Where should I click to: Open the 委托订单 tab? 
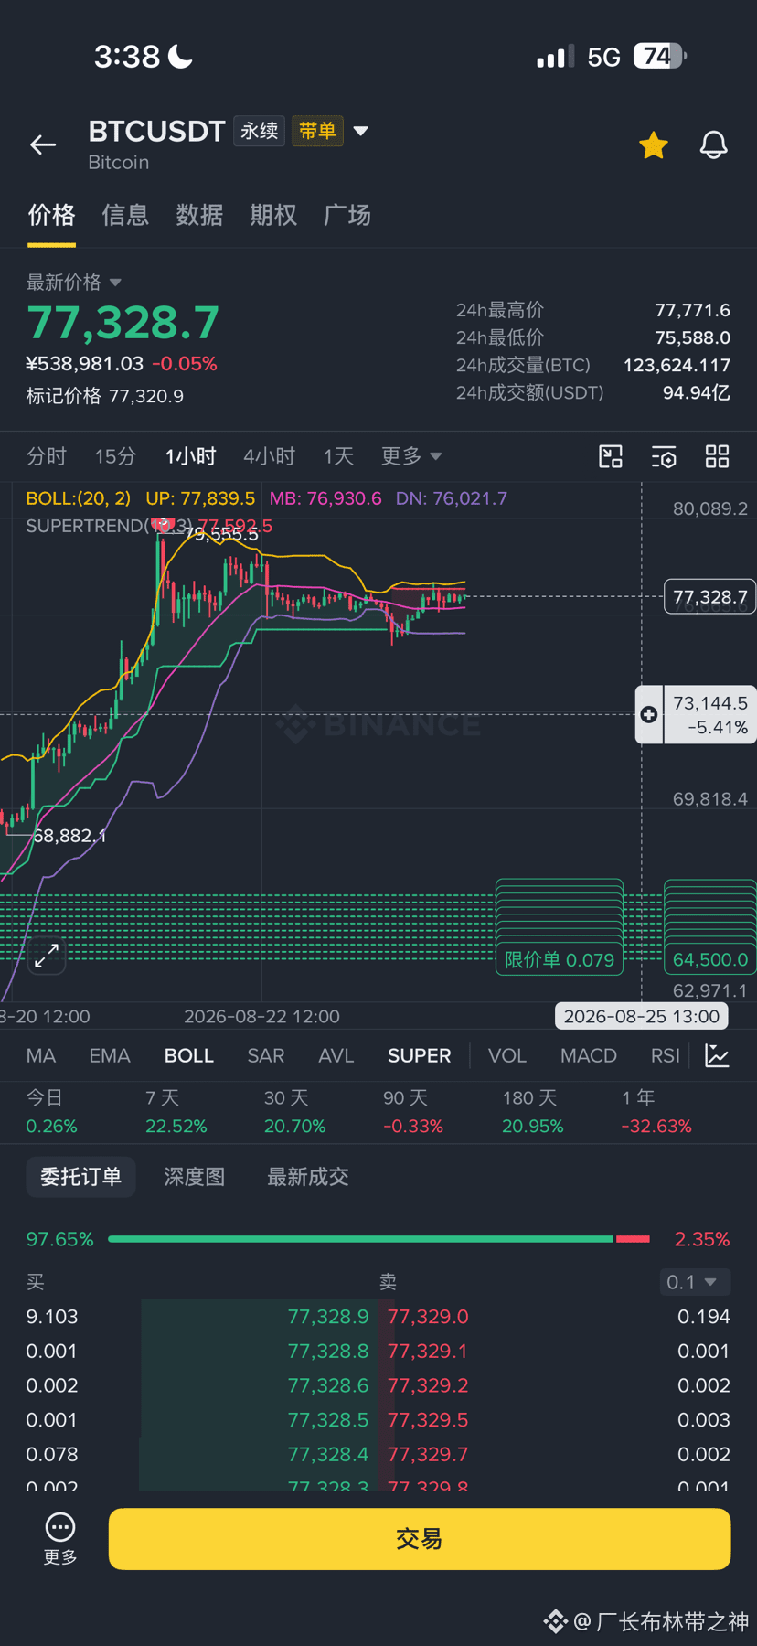coord(80,1177)
